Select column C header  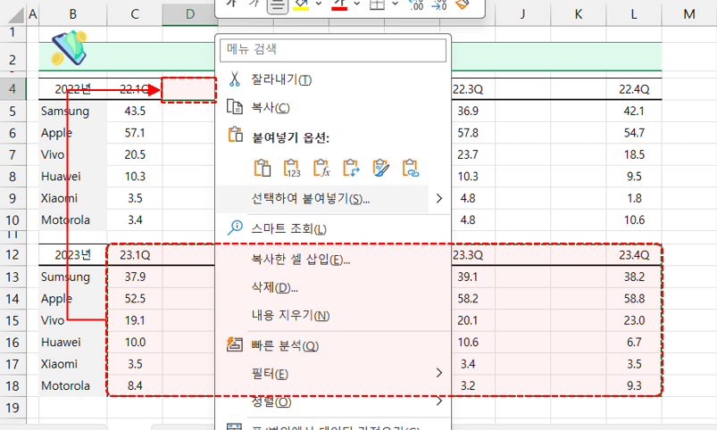135,14
